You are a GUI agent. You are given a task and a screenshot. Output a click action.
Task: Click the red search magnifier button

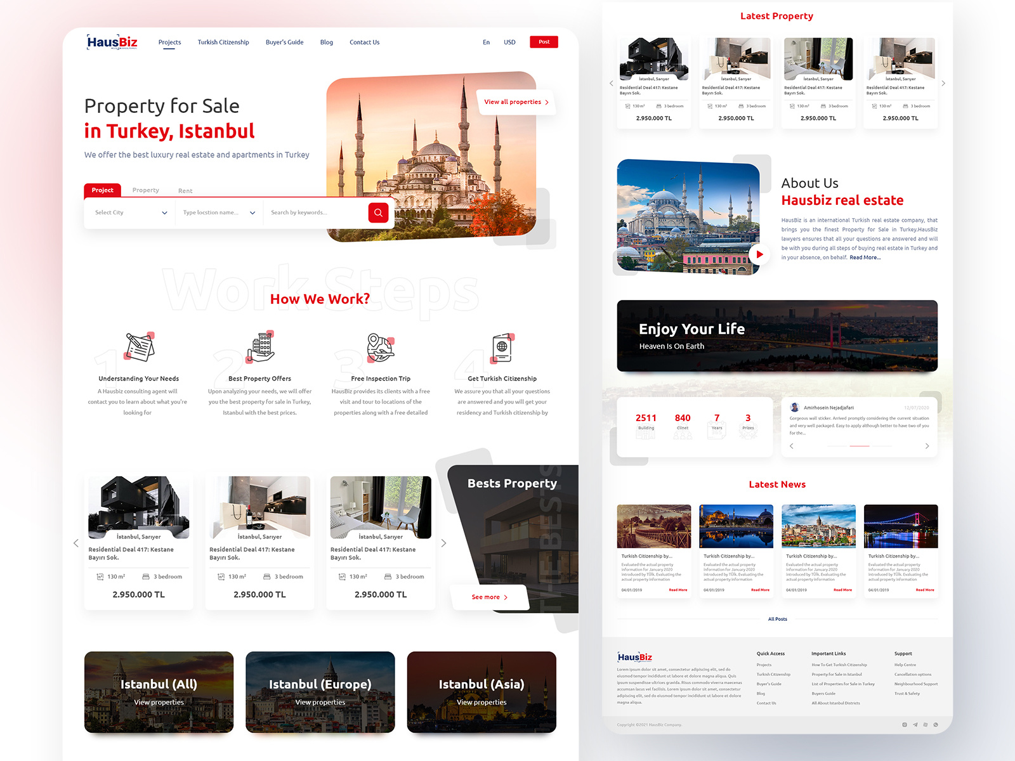click(378, 212)
